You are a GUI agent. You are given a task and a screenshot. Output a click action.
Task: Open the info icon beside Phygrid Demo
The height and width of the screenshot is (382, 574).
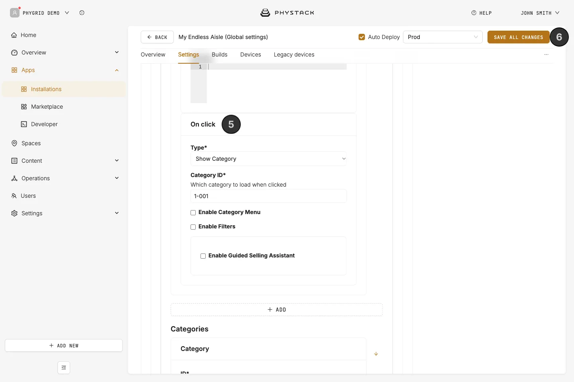pos(82,13)
